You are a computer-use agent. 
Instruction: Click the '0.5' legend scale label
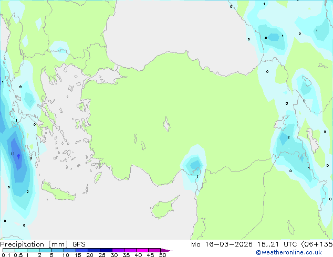[18, 255]
